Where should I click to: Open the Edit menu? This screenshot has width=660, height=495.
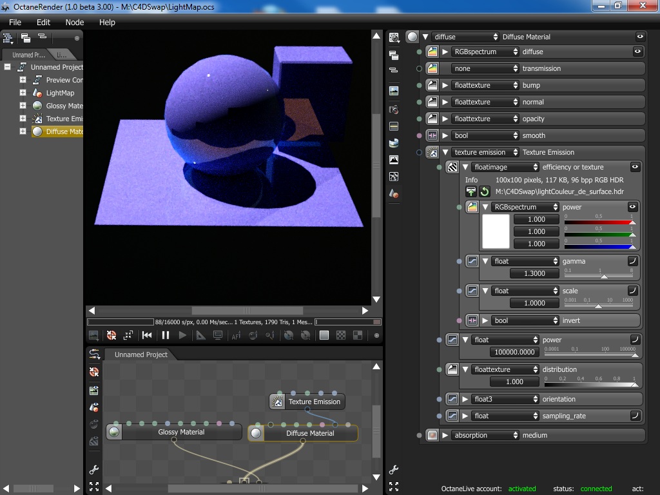click(43, 22)
